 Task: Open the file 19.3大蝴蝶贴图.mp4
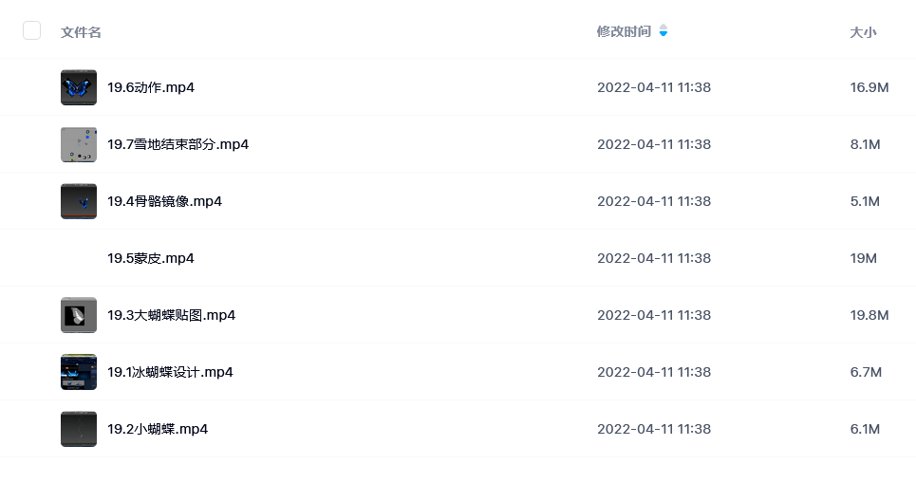coord(171,315)
